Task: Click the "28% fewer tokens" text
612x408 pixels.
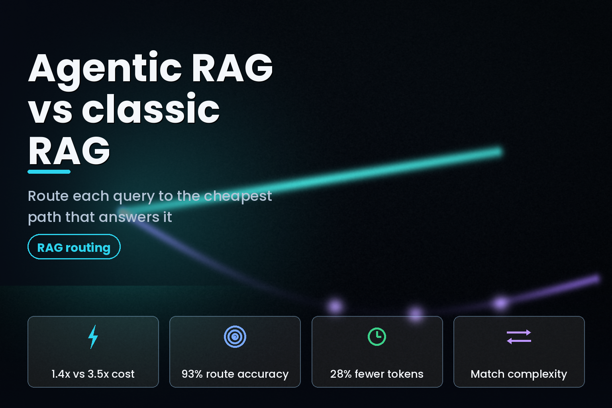Action: point(377,374)
